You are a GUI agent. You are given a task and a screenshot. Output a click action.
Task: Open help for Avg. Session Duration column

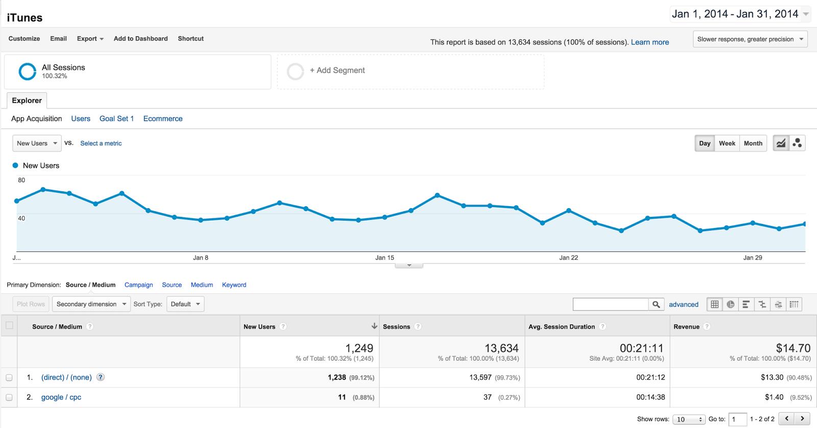click(x=603, y=326)
